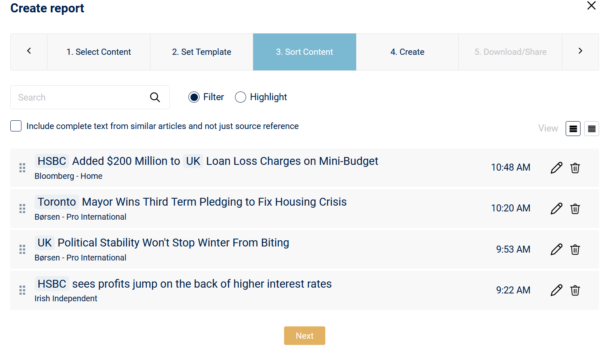Enable include complete text checkbox
Viewport: 611px width, 347px height.
16,126
